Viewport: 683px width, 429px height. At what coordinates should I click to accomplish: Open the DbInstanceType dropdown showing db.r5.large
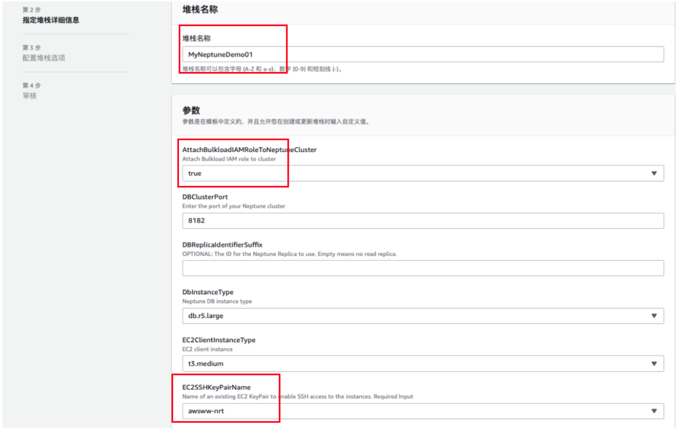(423, 316)
